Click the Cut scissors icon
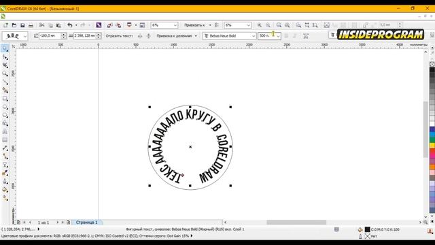 click(x=42, y=25)
